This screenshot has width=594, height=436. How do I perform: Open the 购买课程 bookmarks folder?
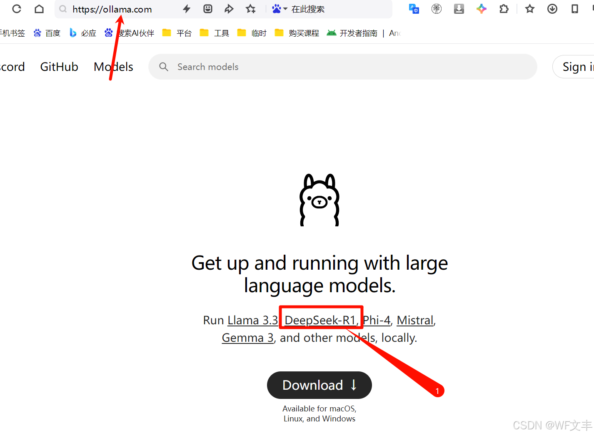click(x=297, y=33)
